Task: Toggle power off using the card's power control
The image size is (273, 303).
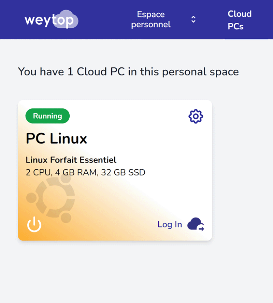Action: coord(34,225)
